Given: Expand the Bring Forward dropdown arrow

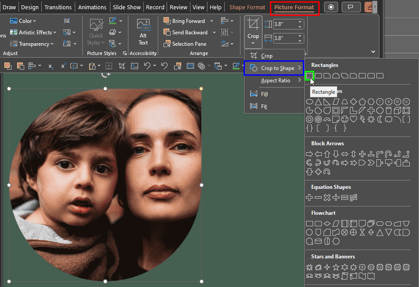Looking at the screenshot, I should [x=211, y=21].
